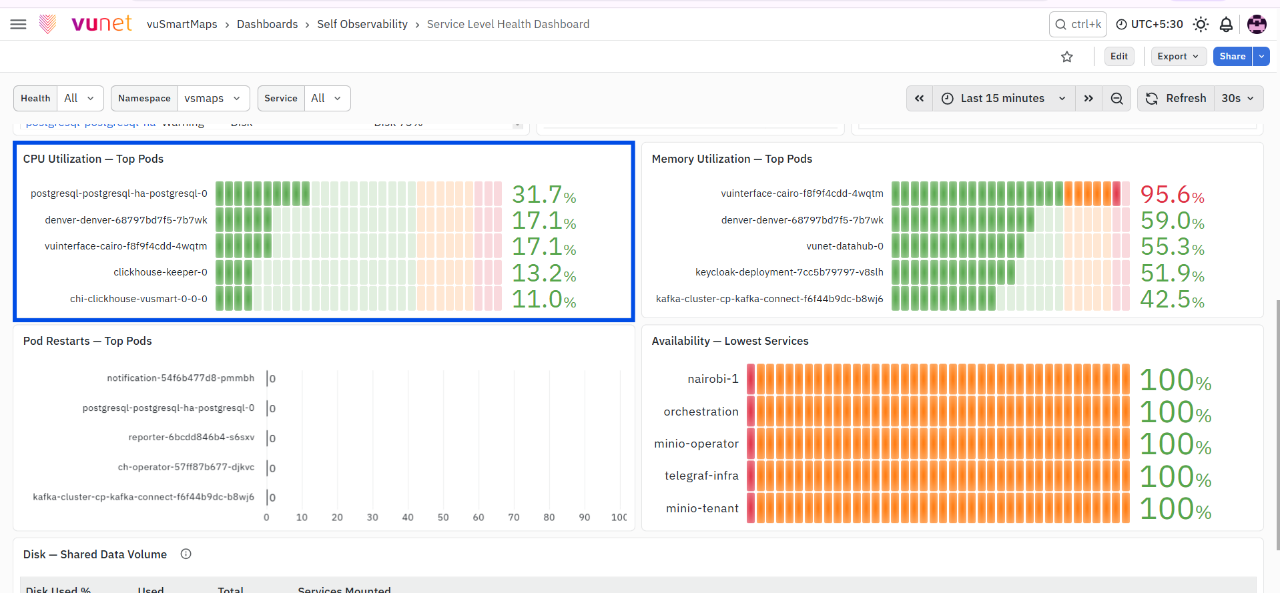Screen dimensions: 1280x593
Task: Open the Last 15 minutes time picker
Action: [x=1004, y=99]
